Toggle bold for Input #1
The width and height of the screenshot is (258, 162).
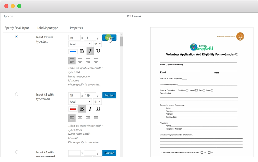[x=82, y=51]
